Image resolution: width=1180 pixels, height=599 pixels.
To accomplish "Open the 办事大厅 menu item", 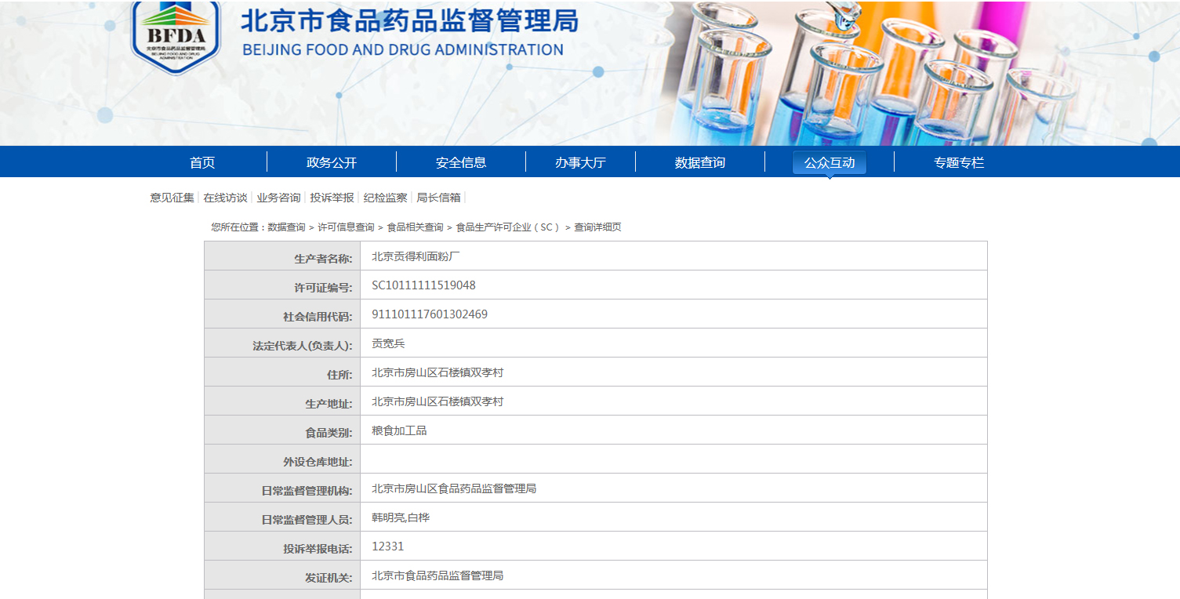I will point(580,162).
